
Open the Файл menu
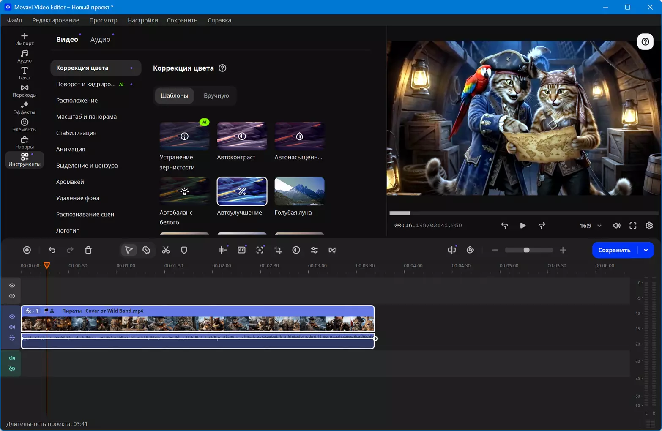pos(14,20)
